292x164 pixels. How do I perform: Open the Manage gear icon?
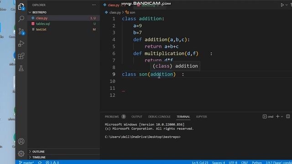click(21, 154)
